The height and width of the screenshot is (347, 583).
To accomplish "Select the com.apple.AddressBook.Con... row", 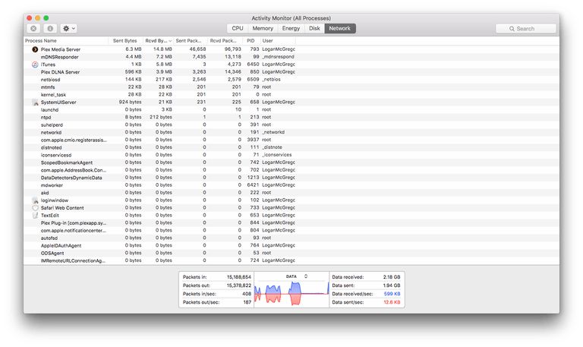I will click(x=291, y=170).
